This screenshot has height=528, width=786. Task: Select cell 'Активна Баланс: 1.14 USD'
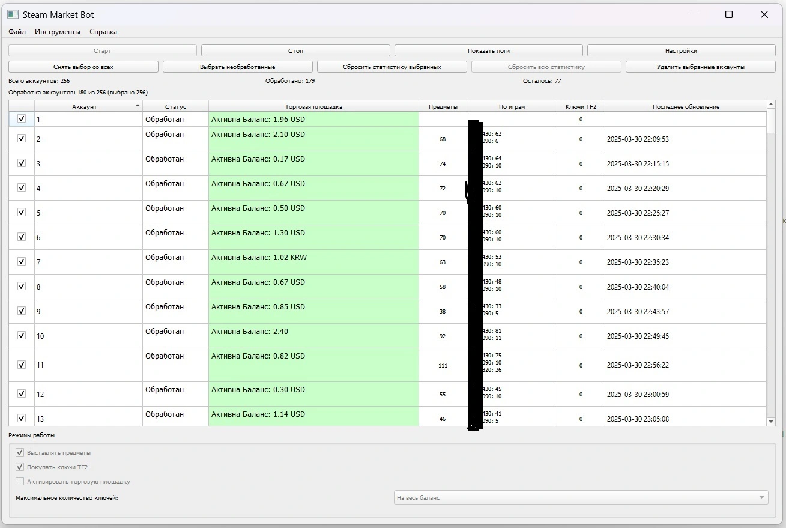[313, 416]
